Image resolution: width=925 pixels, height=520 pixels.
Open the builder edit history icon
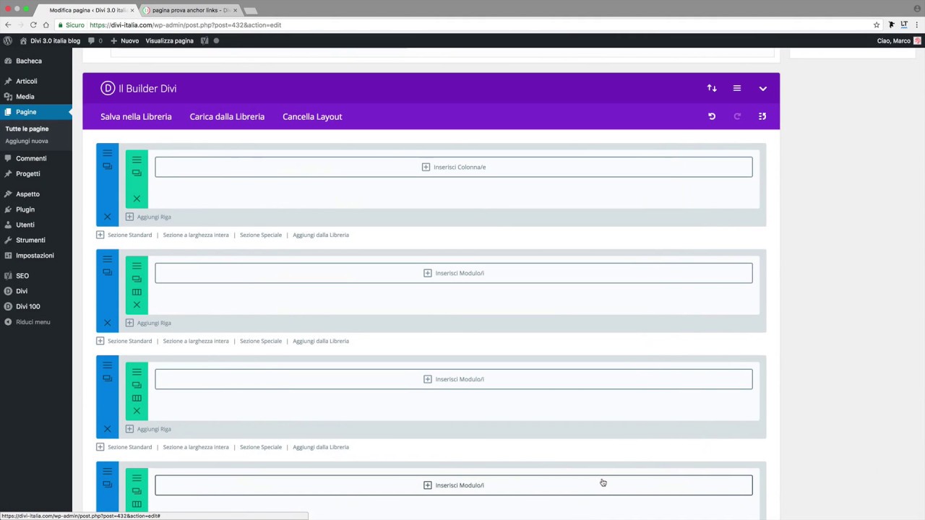click(762, 116)
